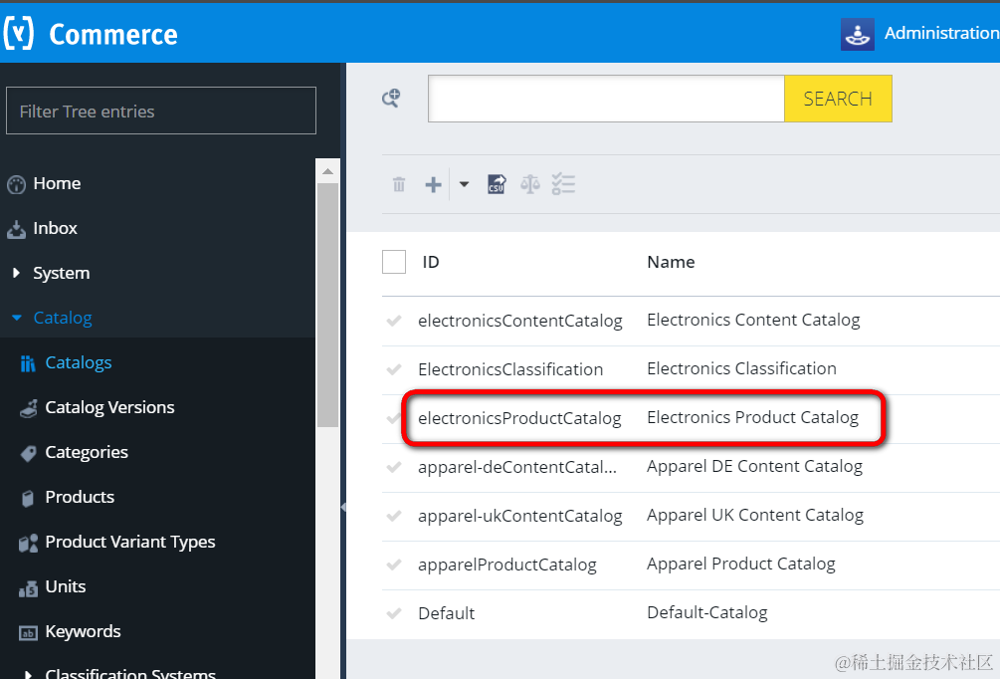The height and width of the screenshot is (679, 1000).
Task: Select Products tree entry
Action: coord(80,497)
